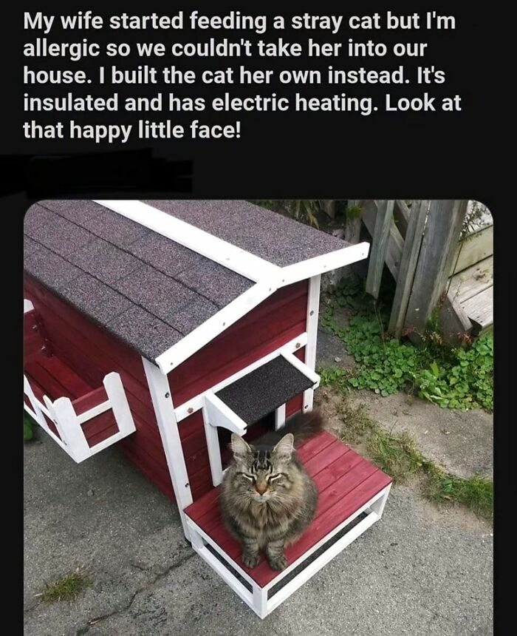Screen dimensions: 517x636
Task: Click the wooden steps behind the fence
Action: click(x=472, y=284)
